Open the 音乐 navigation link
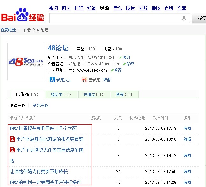This screenshot has width=206, height=187. click(118, 8)
